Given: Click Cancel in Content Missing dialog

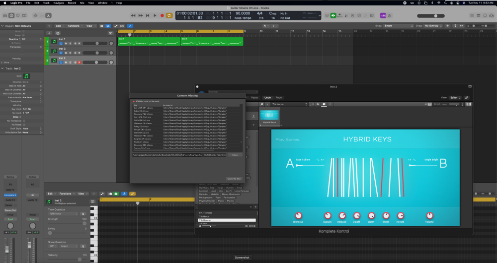Looking at the screenshot, I should (235, 155).
